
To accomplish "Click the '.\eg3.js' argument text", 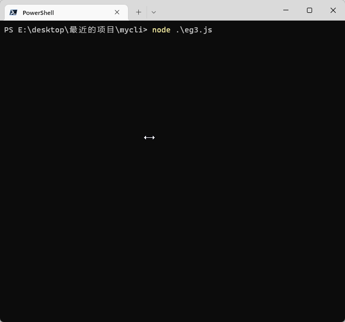I will click(x=194, y=30).
